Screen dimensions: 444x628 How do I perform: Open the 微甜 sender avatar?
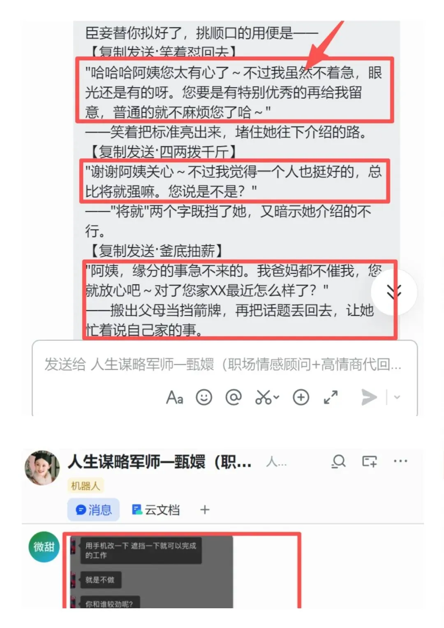pyautogui.click(x=44, y=547)
